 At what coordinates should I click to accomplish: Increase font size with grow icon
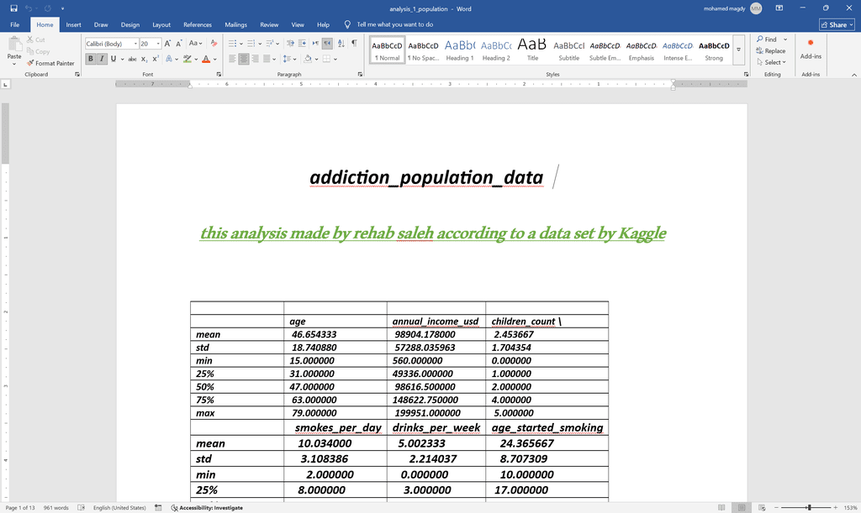click(167, 44)
